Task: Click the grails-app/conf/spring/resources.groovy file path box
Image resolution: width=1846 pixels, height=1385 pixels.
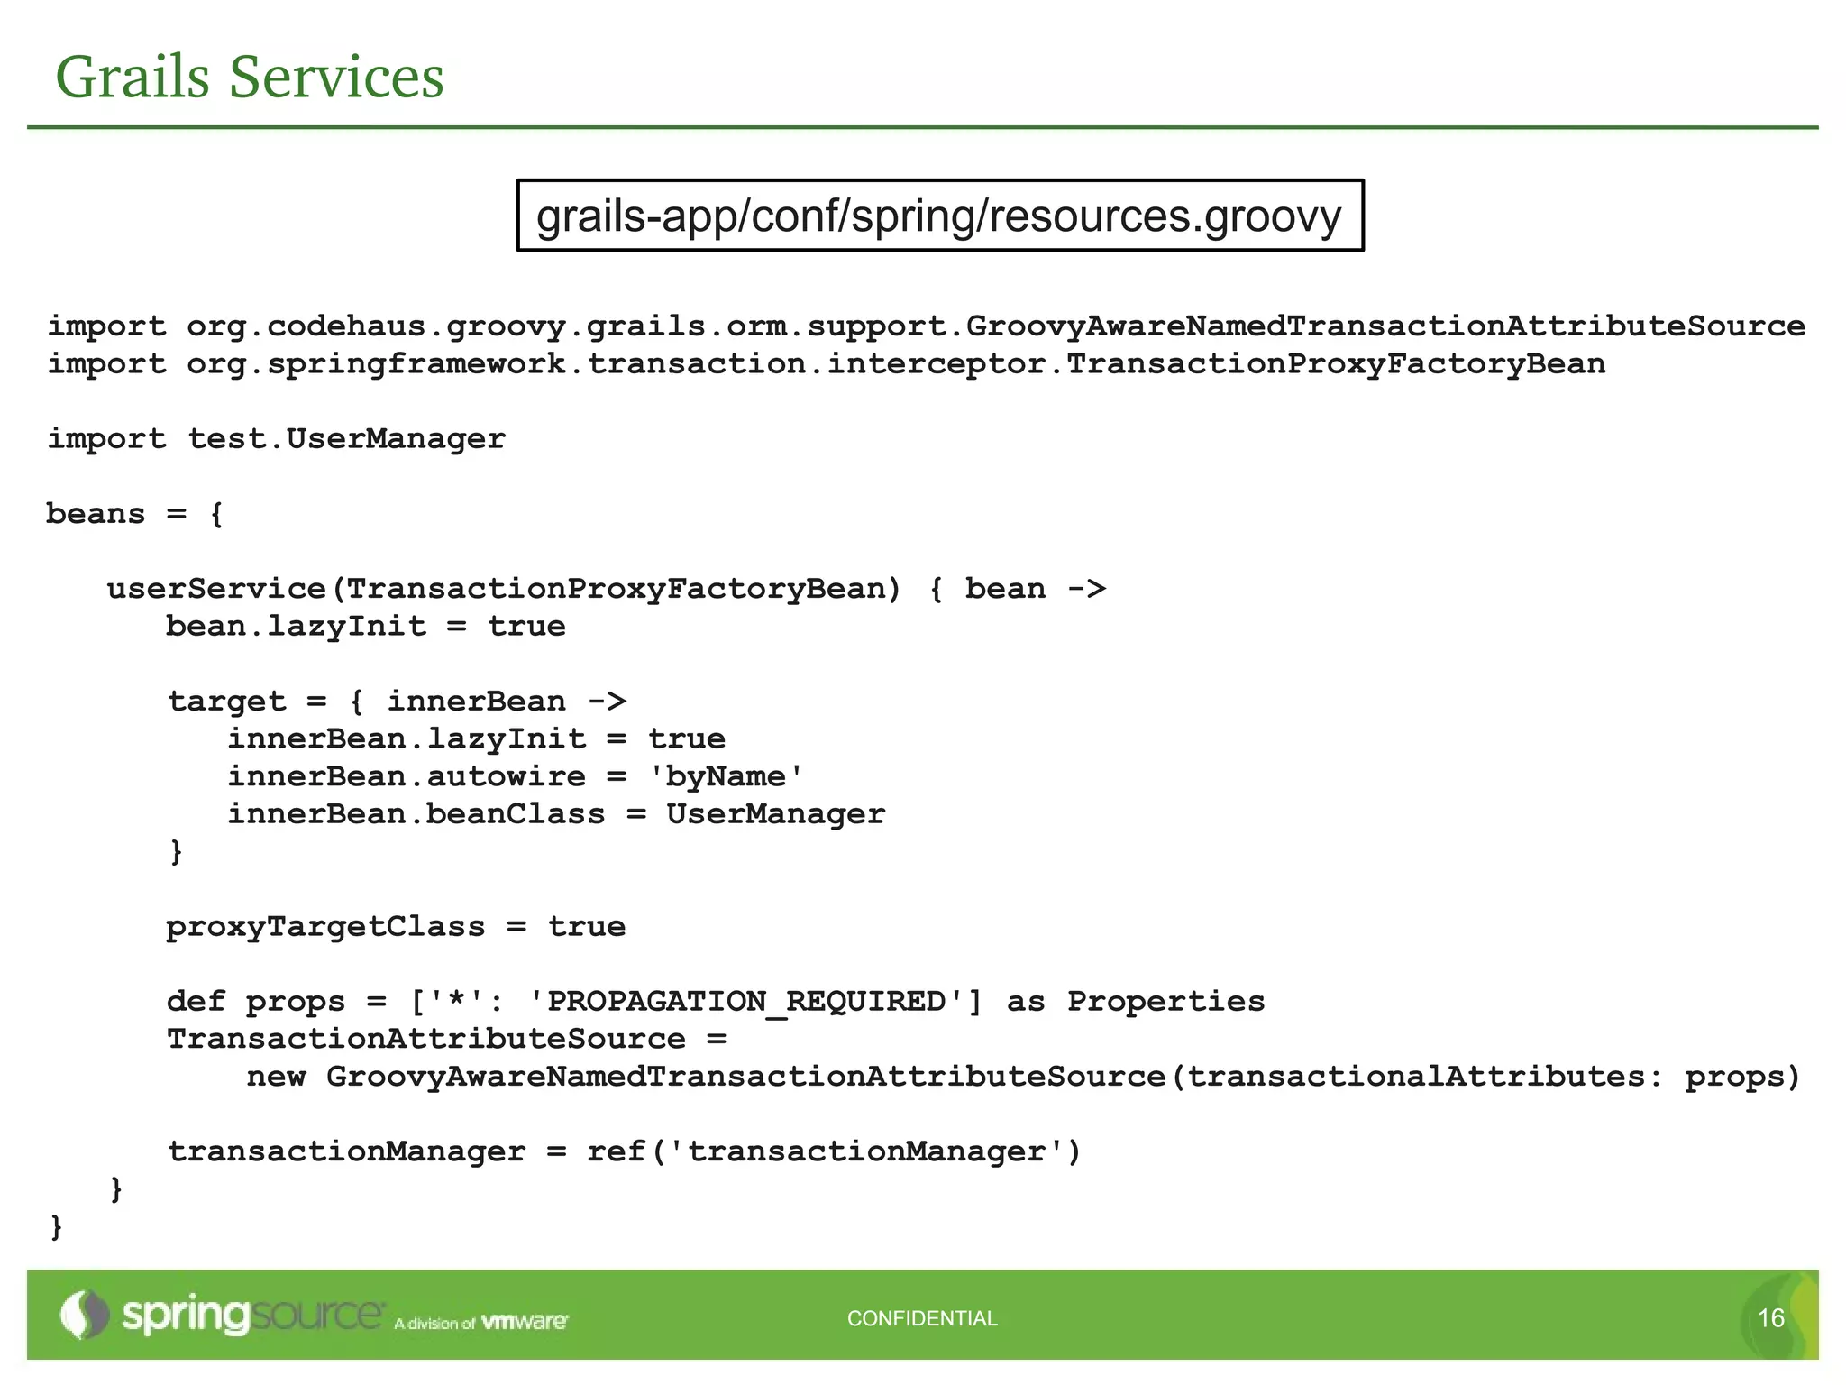Action: [940, 216]
